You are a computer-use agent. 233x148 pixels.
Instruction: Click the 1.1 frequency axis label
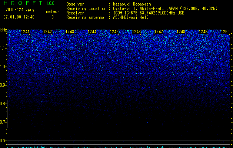(x=3, y=48)
